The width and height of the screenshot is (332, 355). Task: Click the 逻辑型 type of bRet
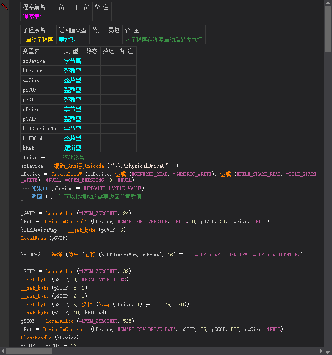point(73,148)
